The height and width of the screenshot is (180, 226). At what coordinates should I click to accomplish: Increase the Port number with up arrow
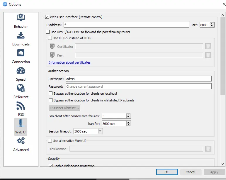212,23
